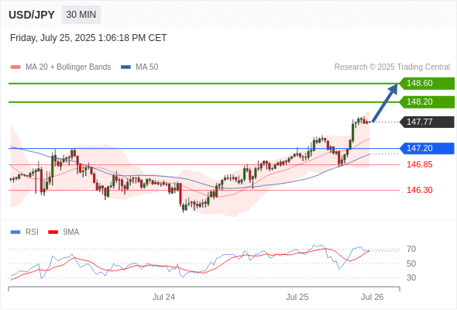
Task: Click the blue RSI legend swatch
Action: tap(15, 232)
